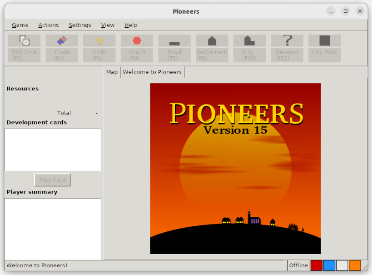The height and width of the screenshot is (275, 372).
Task: Select Welcome to Pioneers tab
Action: pyautogui.click(x=152, y=72)
